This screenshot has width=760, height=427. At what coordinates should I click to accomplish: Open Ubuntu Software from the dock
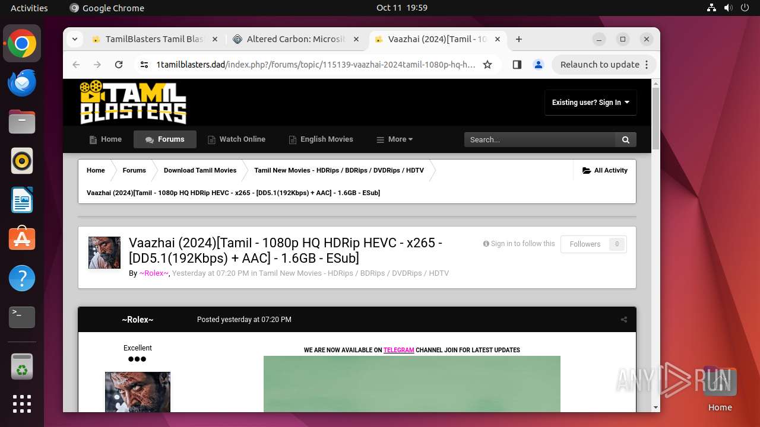(x=22, y=239)
